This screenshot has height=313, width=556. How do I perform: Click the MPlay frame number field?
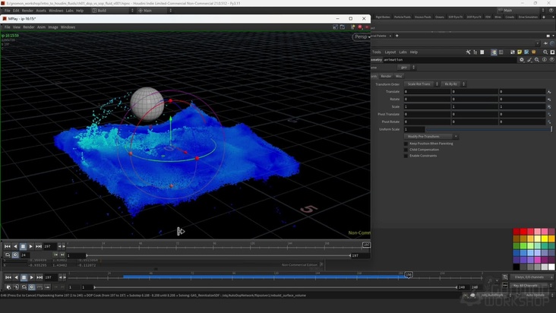point(49,246)
